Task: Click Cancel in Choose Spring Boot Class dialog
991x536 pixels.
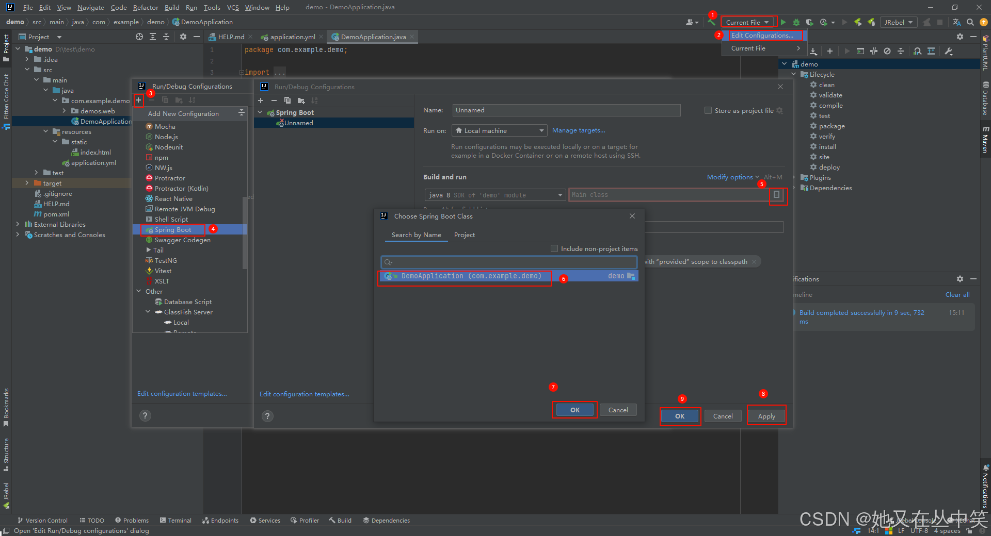Action: (x=618, y=410)
